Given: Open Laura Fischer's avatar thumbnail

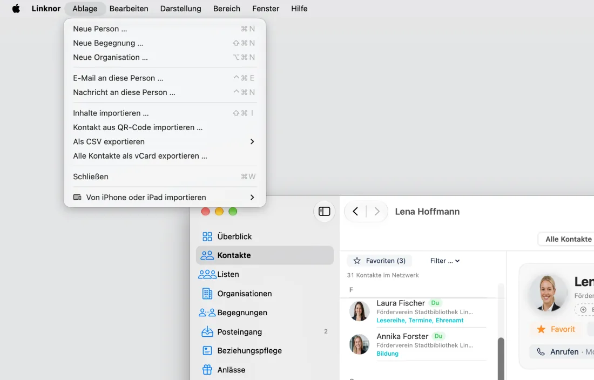Looking at the screenshot, I should click(359, 311).
